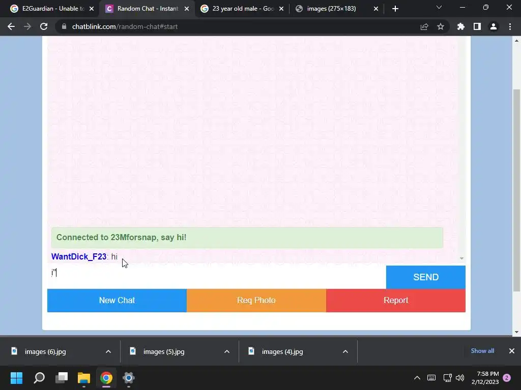521x390 pixels.
Task: Open Chrome profile avatar
Action: click(x=494, y=26)
